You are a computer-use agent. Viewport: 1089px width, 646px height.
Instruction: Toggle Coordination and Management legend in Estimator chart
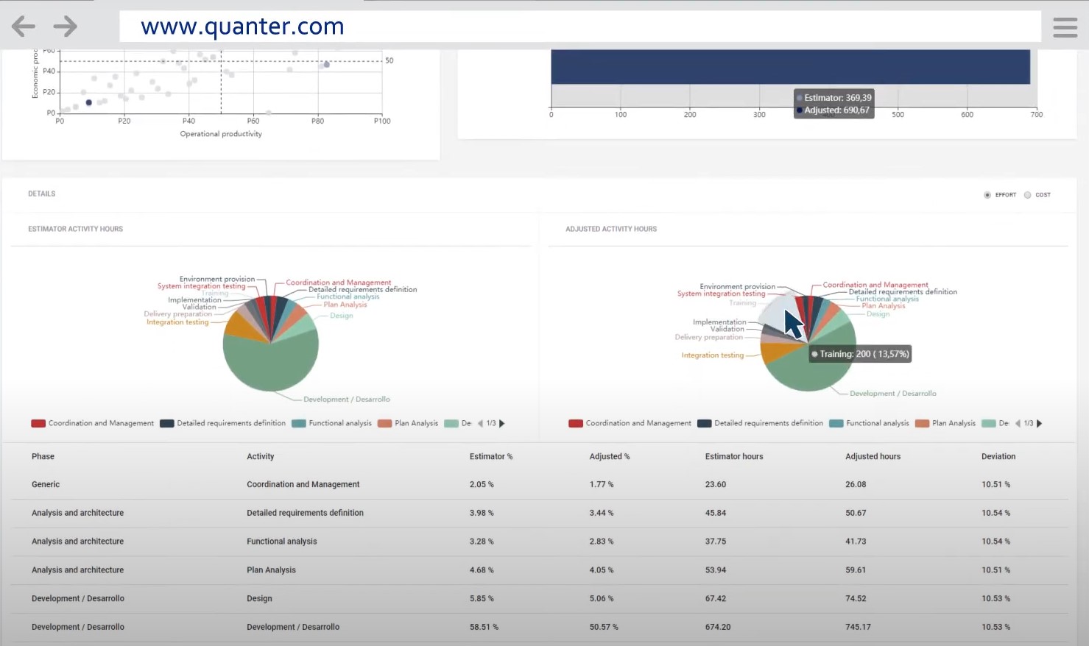(x=93, y=424)
